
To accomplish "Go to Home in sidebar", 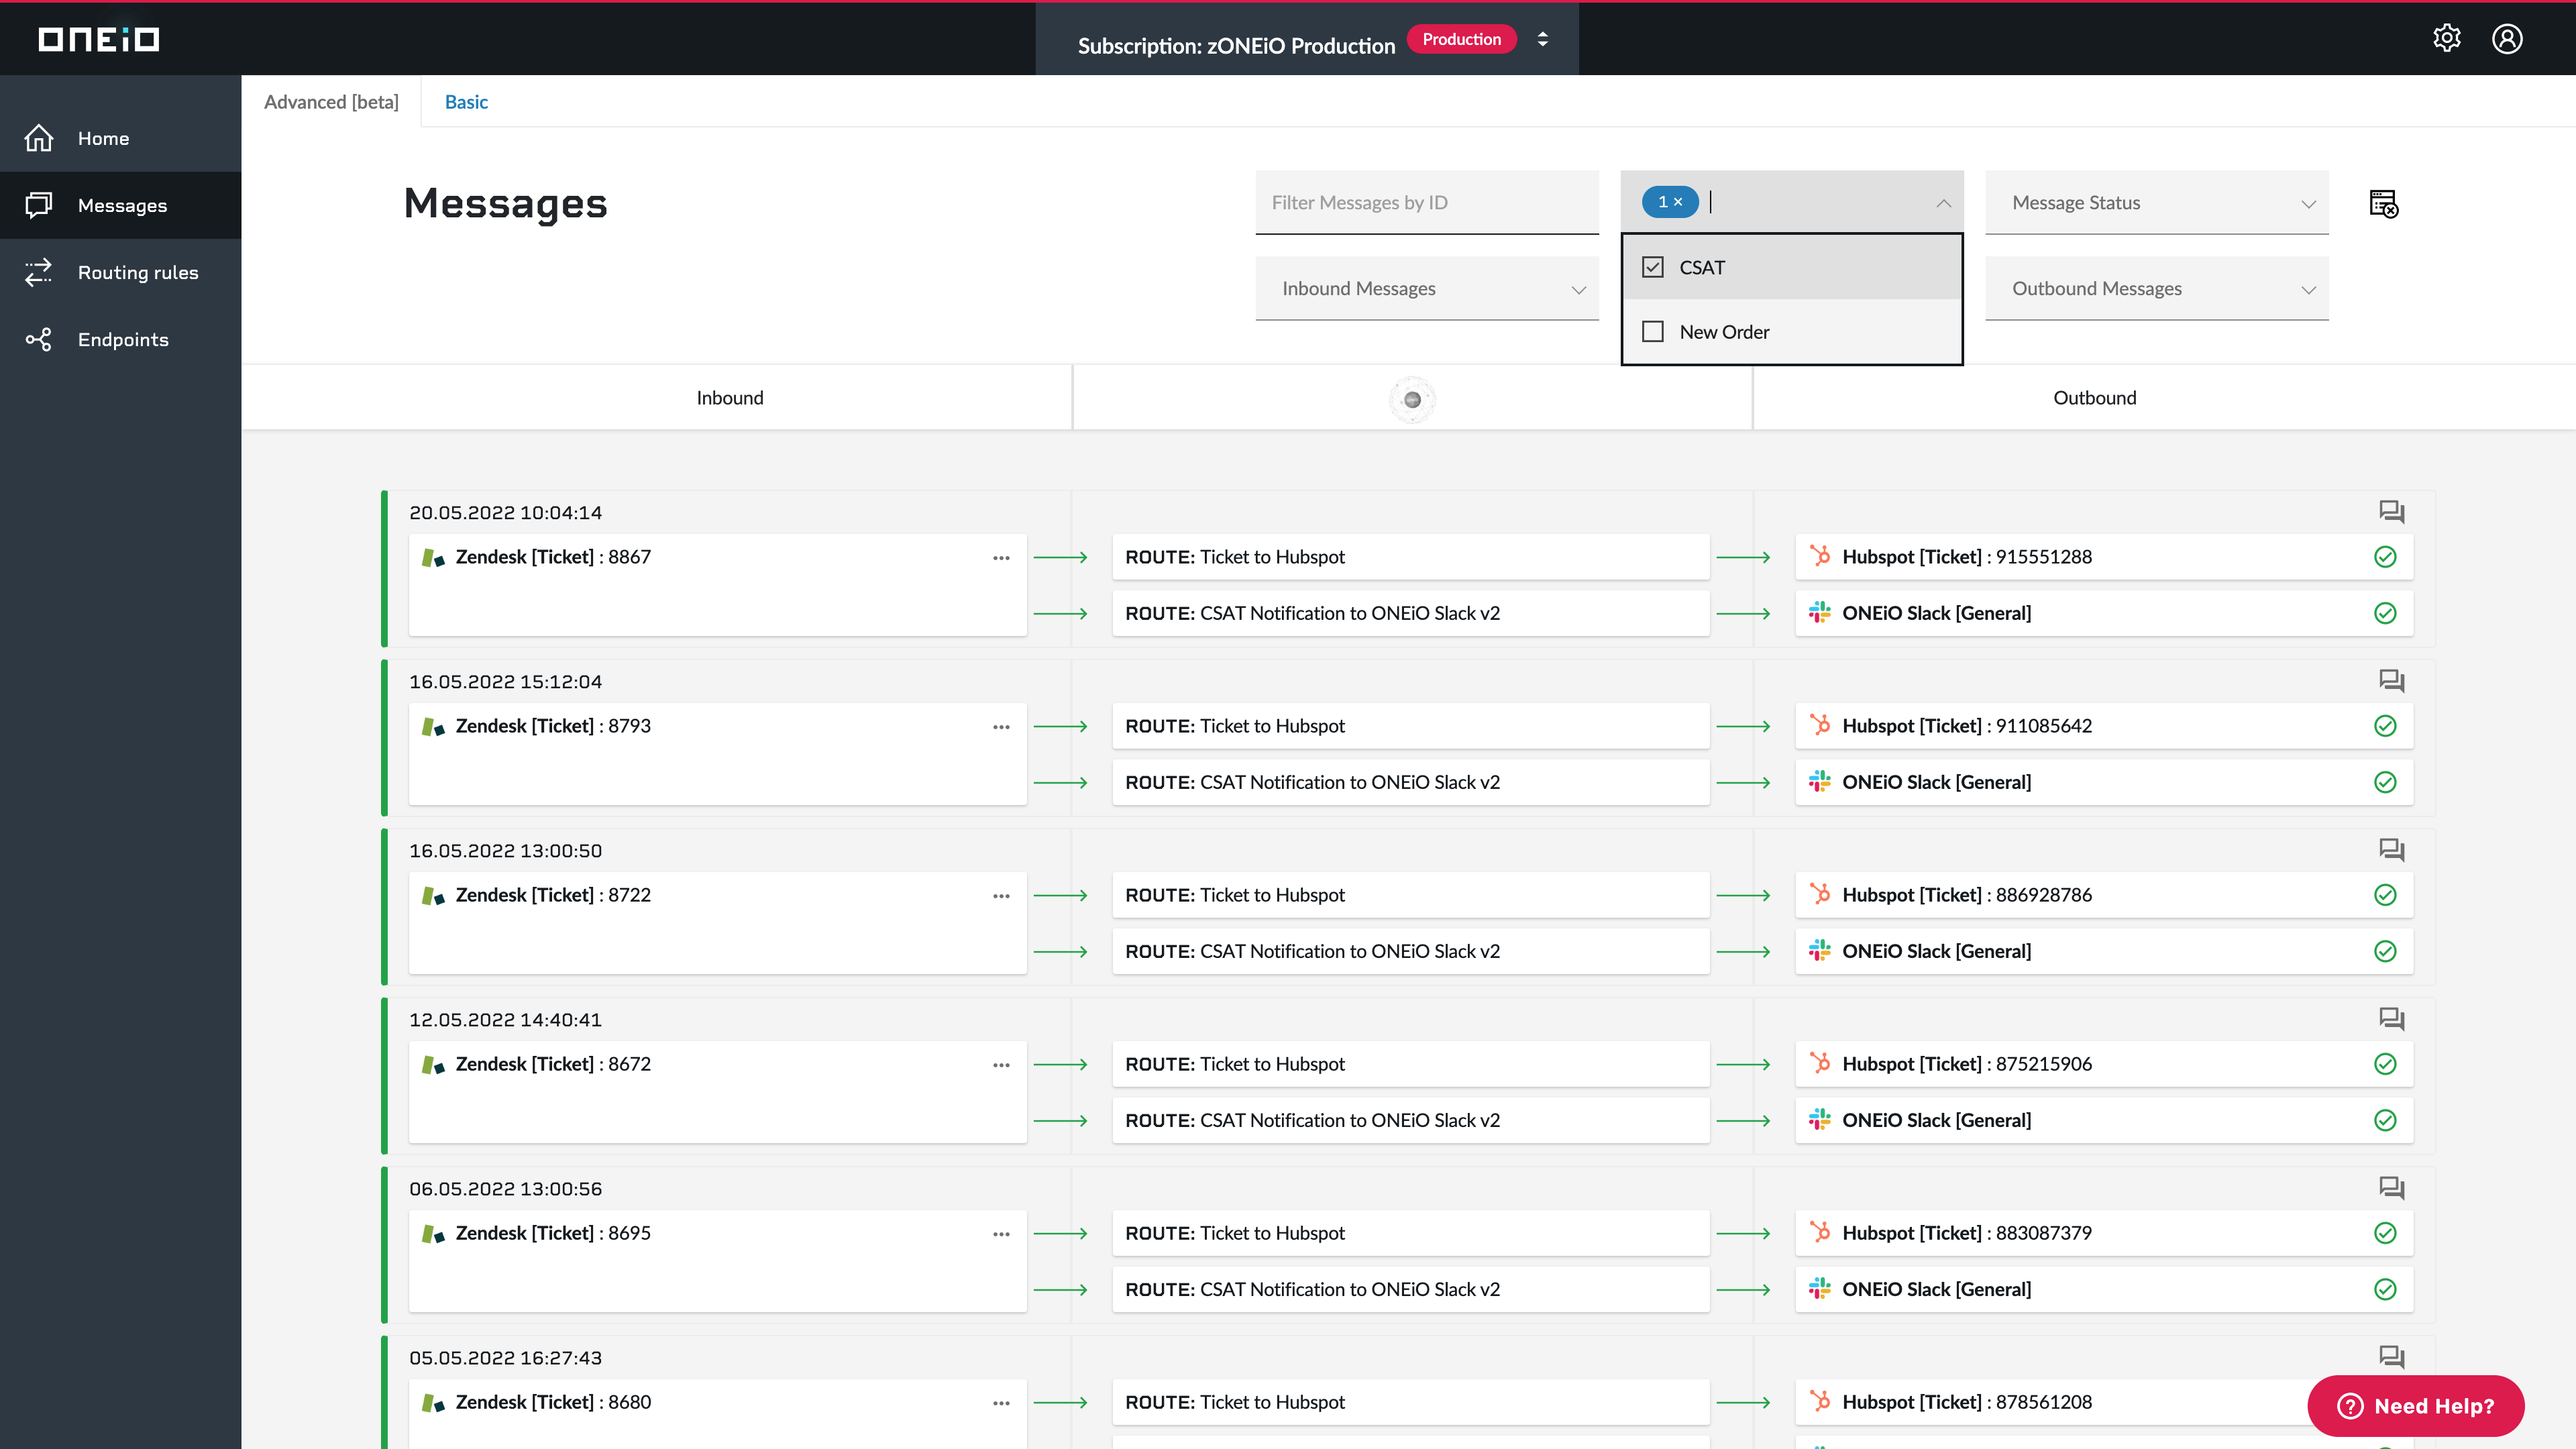I will 120,138.
